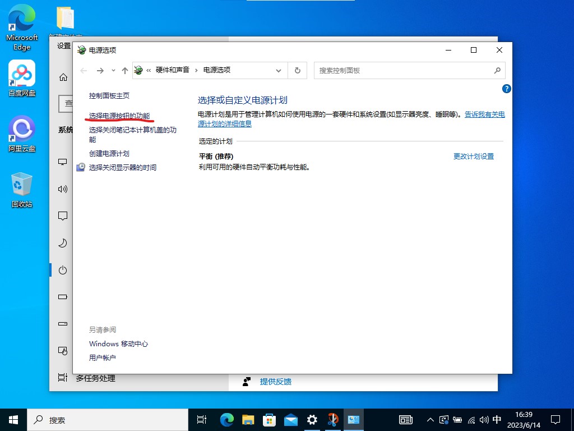Open Tablet icon in Settings sidebar
Screen dimensions: 574x431
(x=63, y=351)
